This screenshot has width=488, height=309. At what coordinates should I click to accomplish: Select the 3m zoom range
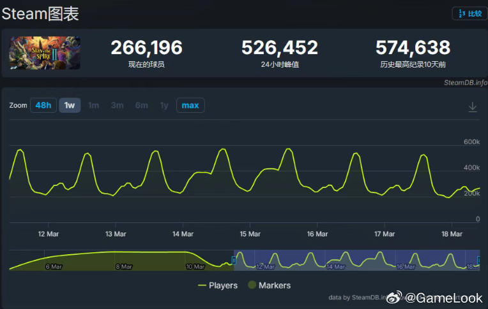[117, 106]
